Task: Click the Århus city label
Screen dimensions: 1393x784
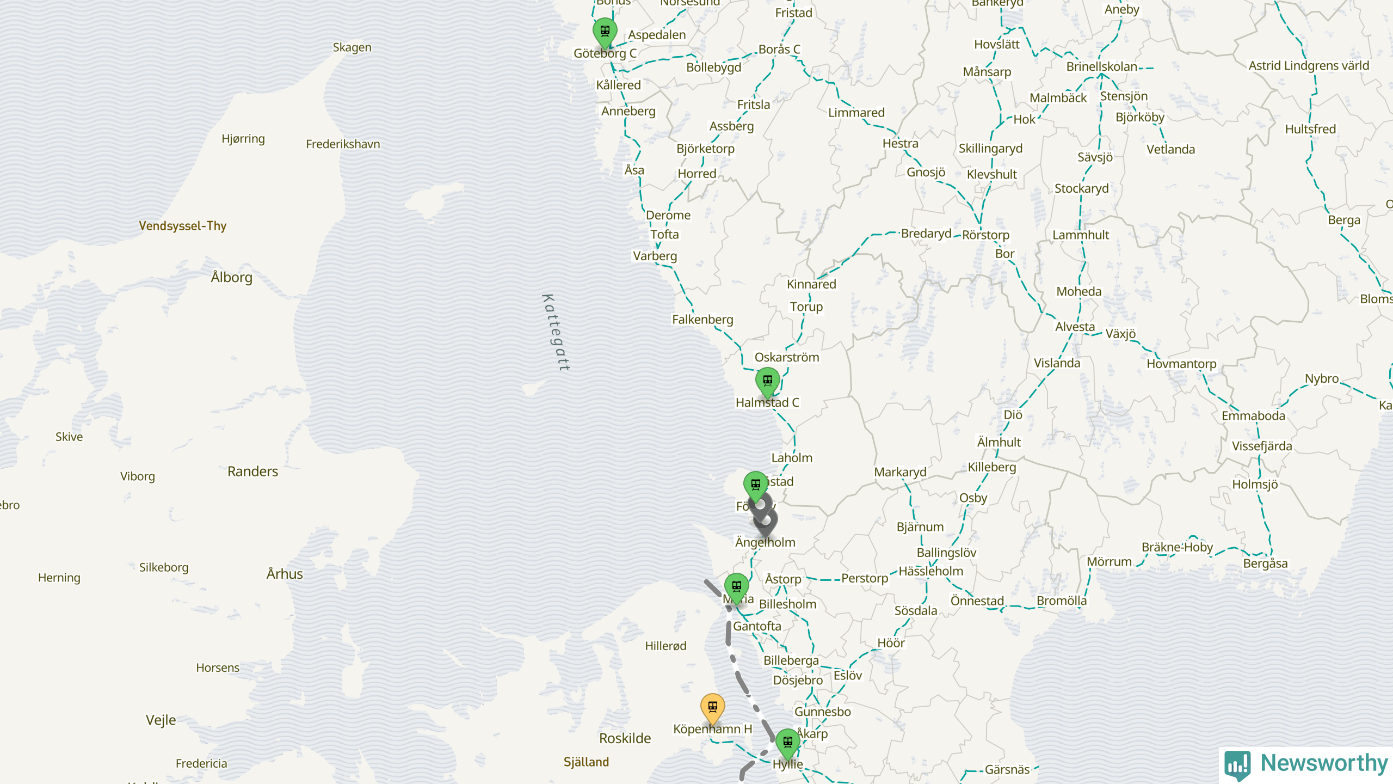Action: coord(285,573)
